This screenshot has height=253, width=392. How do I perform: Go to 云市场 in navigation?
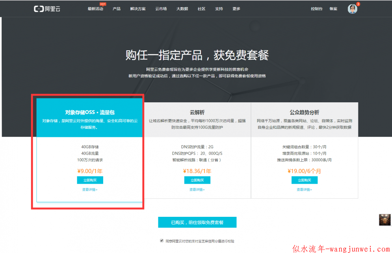161,9
